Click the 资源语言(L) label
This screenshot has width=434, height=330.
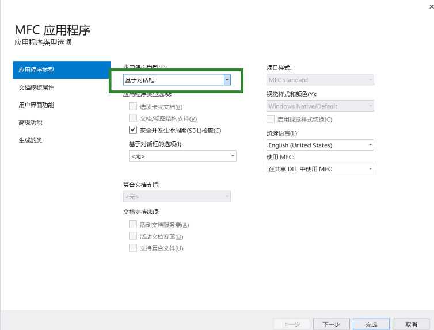pos(282,133)
